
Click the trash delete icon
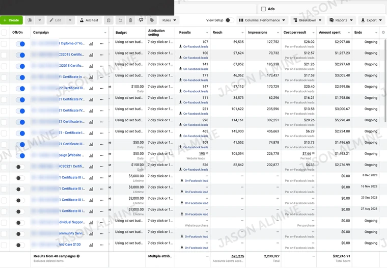point(130,20)
